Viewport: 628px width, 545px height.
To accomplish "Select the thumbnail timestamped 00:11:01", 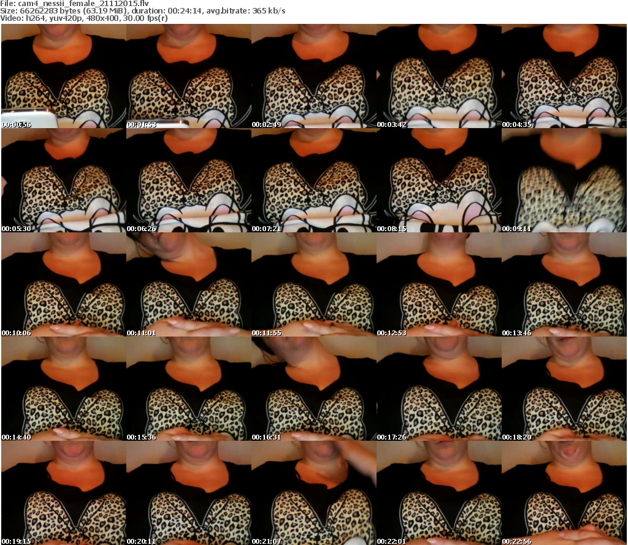I will pyautogui.click(x=189, y=284).
